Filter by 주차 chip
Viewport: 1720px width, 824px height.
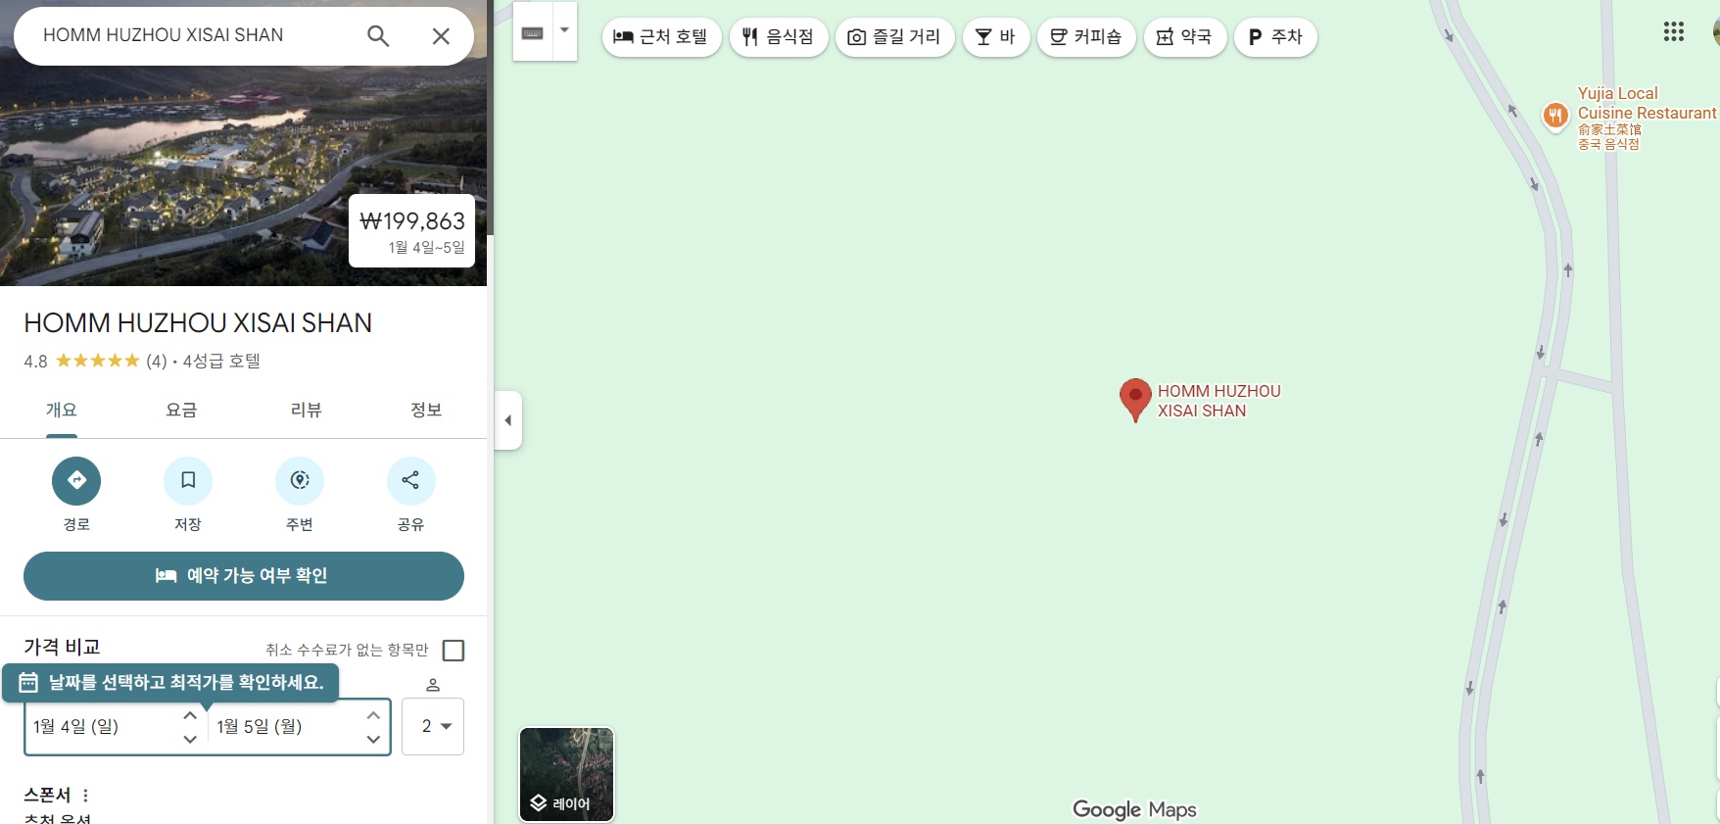pyautogui.click(x=1275, y=37)
